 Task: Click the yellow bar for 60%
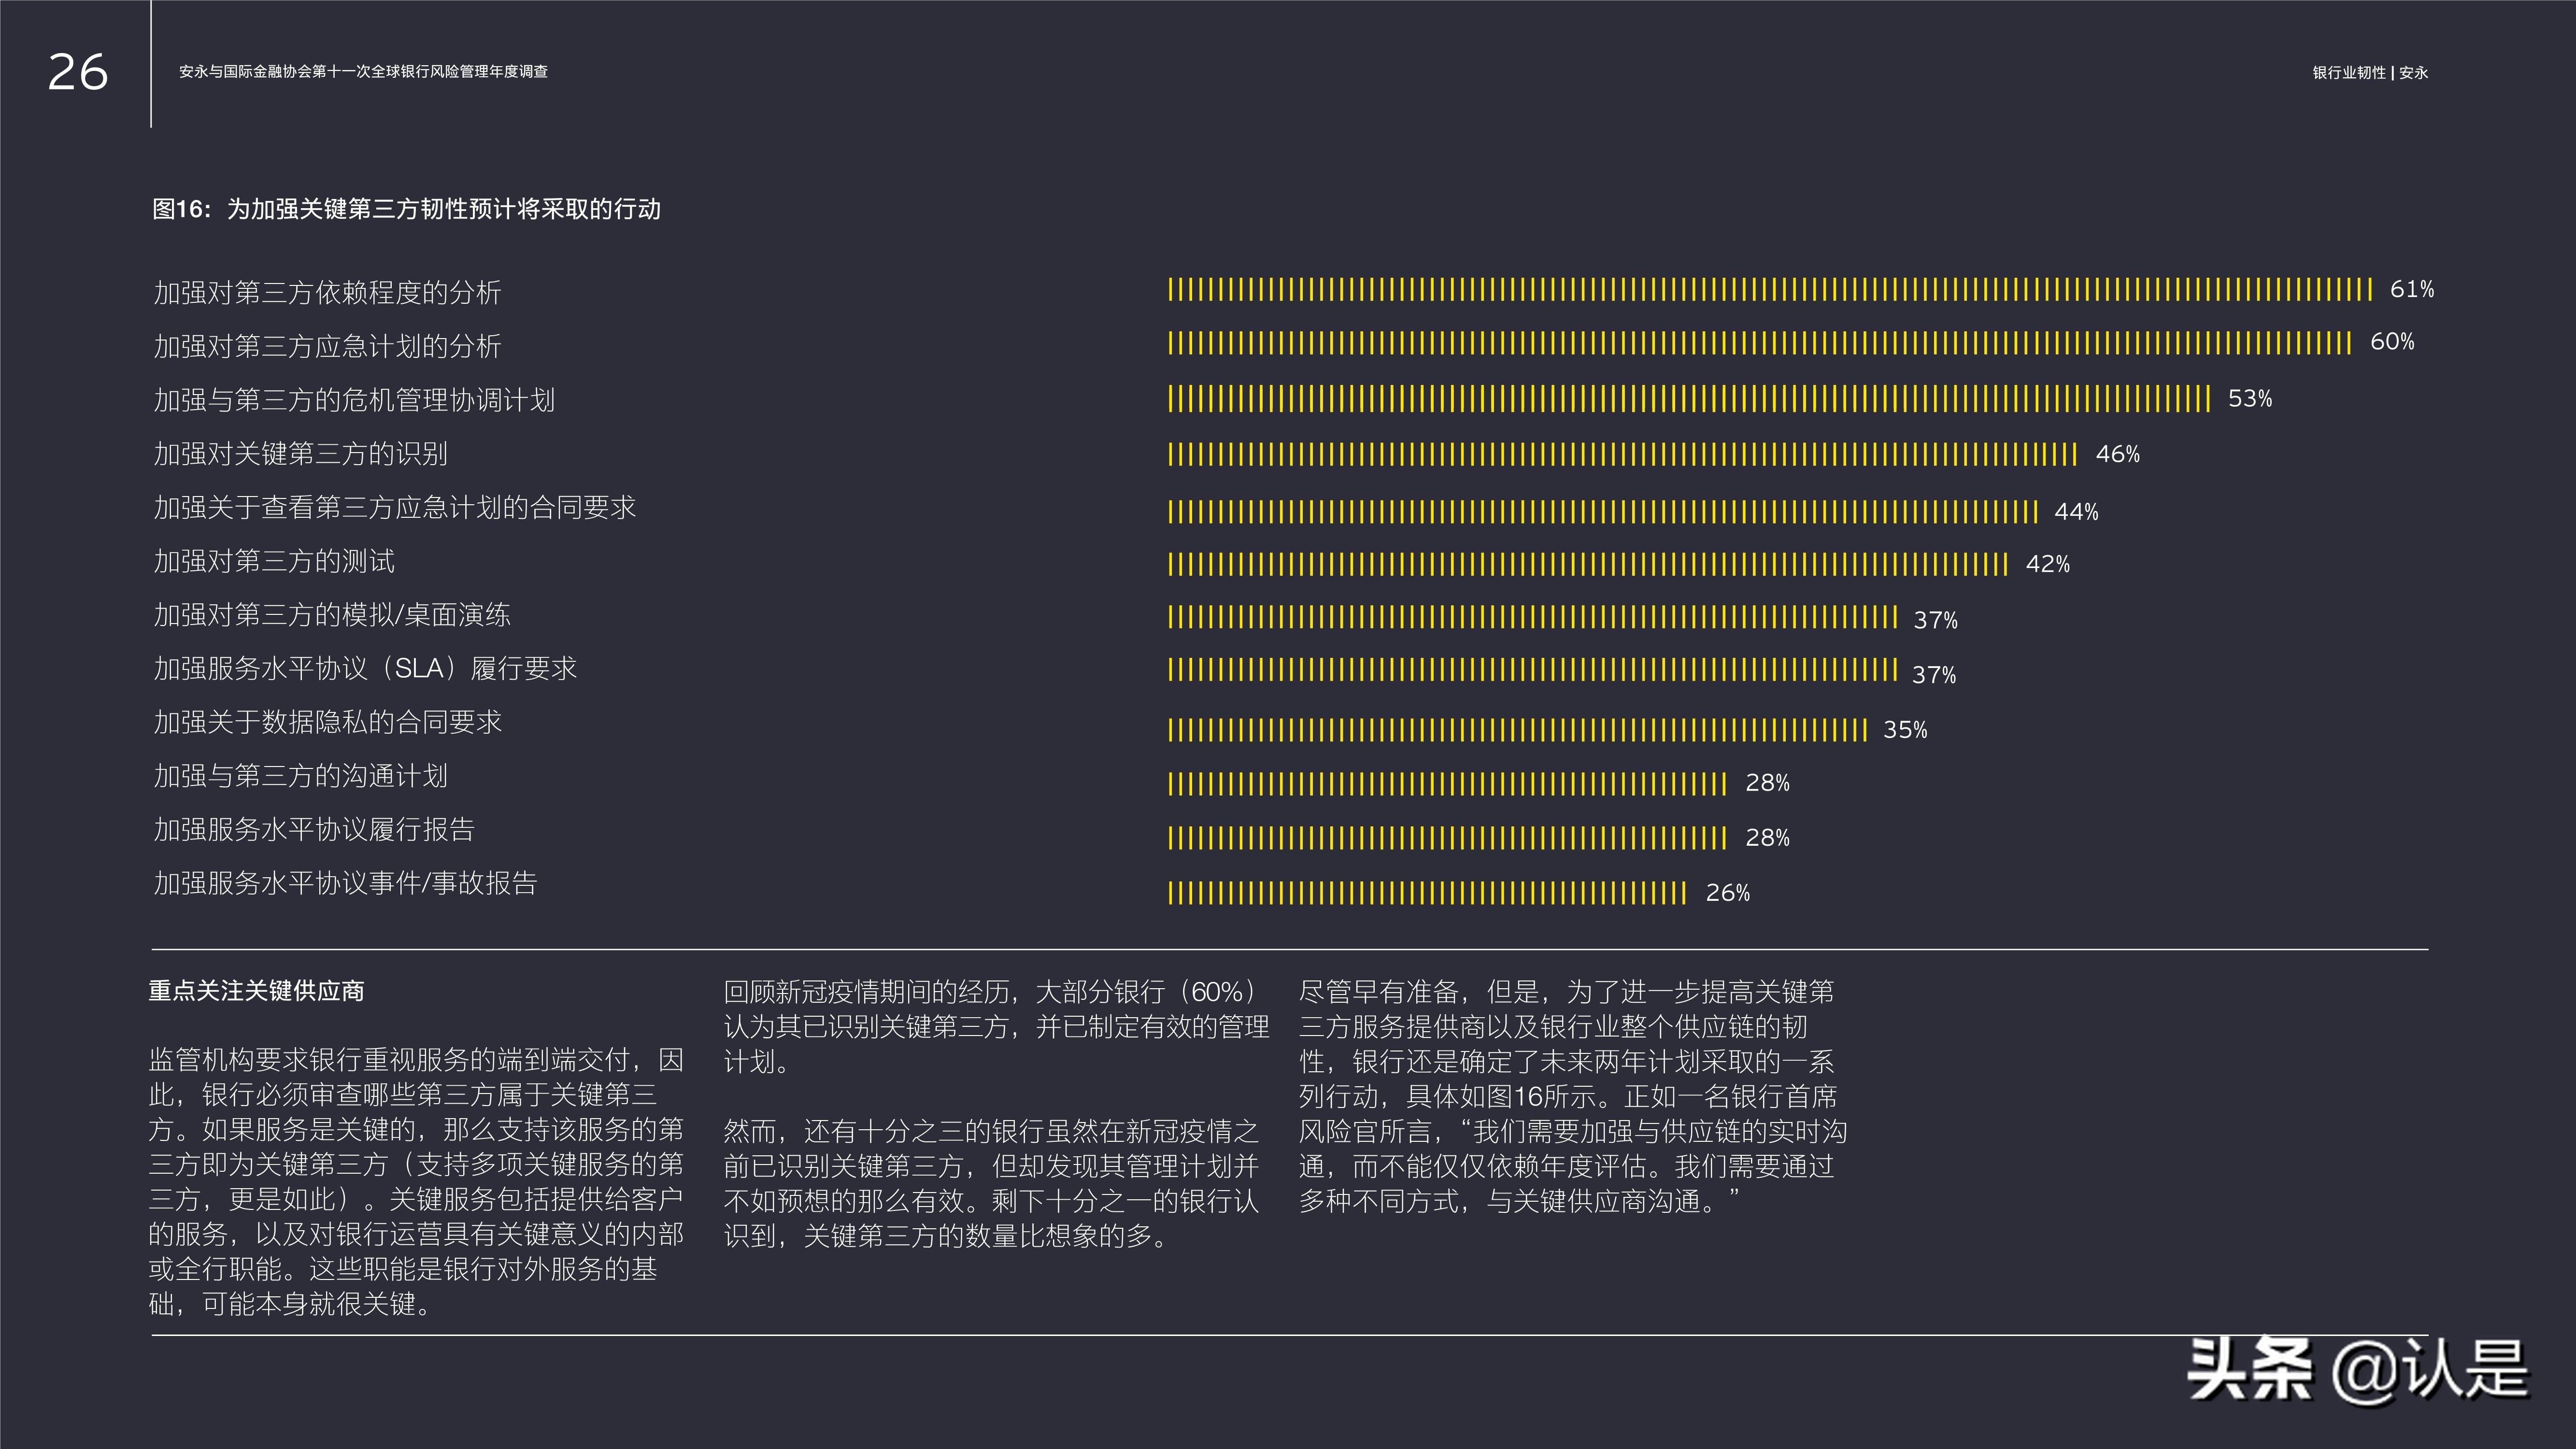tap(1759, 344)
